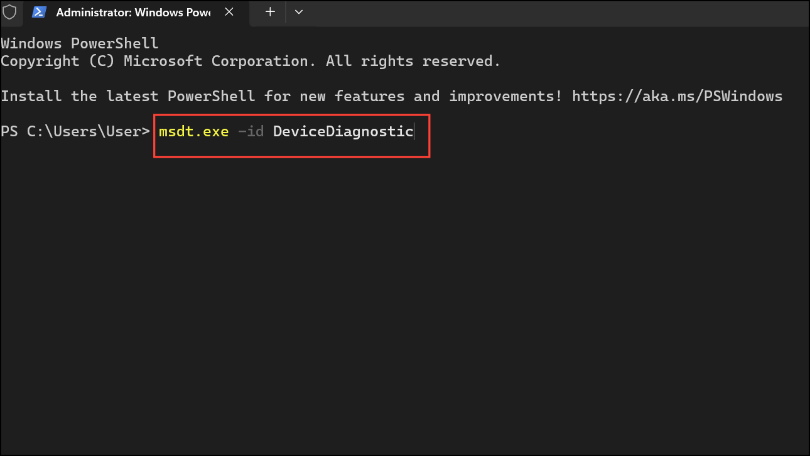Click inside the red highlight rectangle

[x=292, y=136]
